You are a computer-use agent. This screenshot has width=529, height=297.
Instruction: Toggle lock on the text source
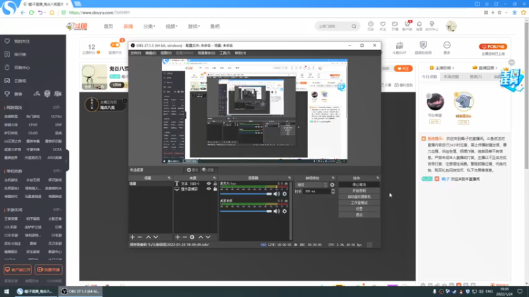(215, 183)
